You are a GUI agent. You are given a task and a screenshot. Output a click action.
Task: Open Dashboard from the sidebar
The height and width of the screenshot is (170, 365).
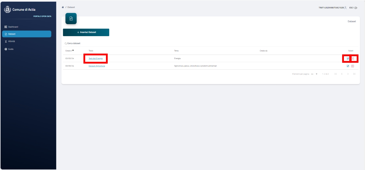tap(13, 27)
